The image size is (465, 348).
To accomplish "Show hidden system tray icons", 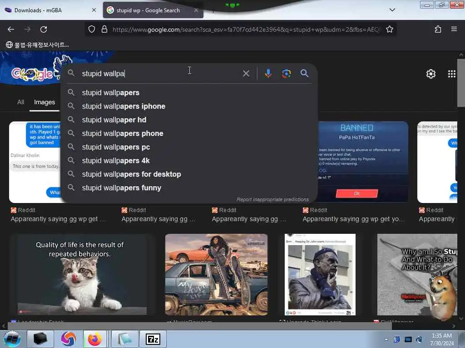I will [x=386, y=339].
